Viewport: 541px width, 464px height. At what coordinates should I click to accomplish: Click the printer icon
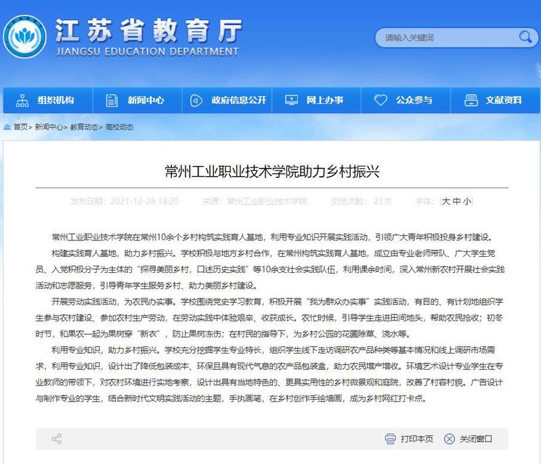pos(389,439)
